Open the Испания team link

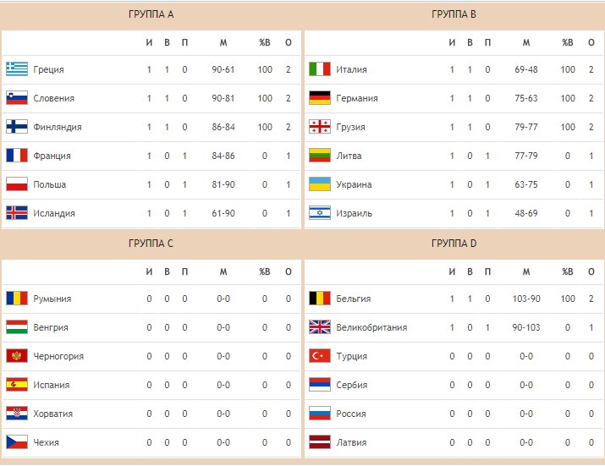pos(52,385)
